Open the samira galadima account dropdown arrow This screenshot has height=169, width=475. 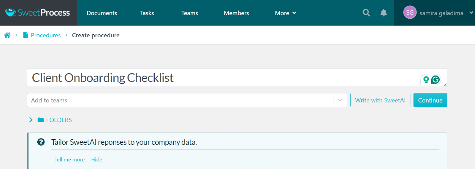click(x=471, y=13)
